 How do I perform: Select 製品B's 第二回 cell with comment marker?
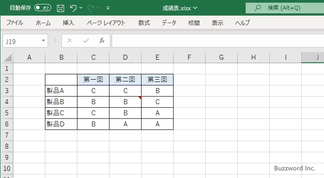(x=125, y=102)
